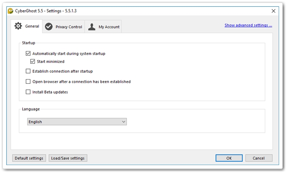Switch to the General tab
288x174 pixels.
[x=27, y=26]
